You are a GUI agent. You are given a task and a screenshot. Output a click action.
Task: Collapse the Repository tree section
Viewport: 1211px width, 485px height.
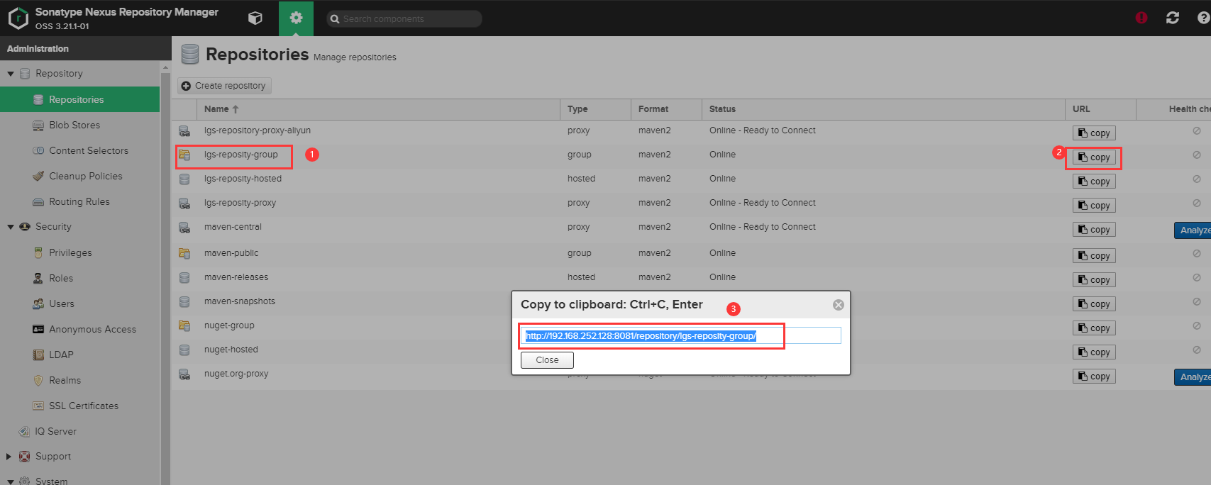[11, 74]
